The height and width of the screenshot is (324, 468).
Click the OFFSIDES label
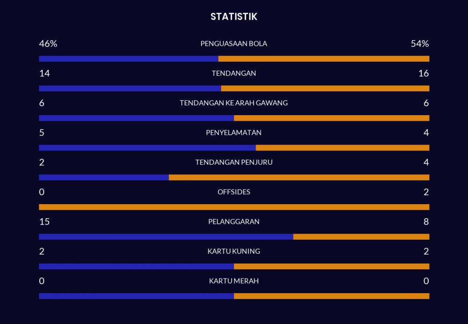click(x=234, y=191)
